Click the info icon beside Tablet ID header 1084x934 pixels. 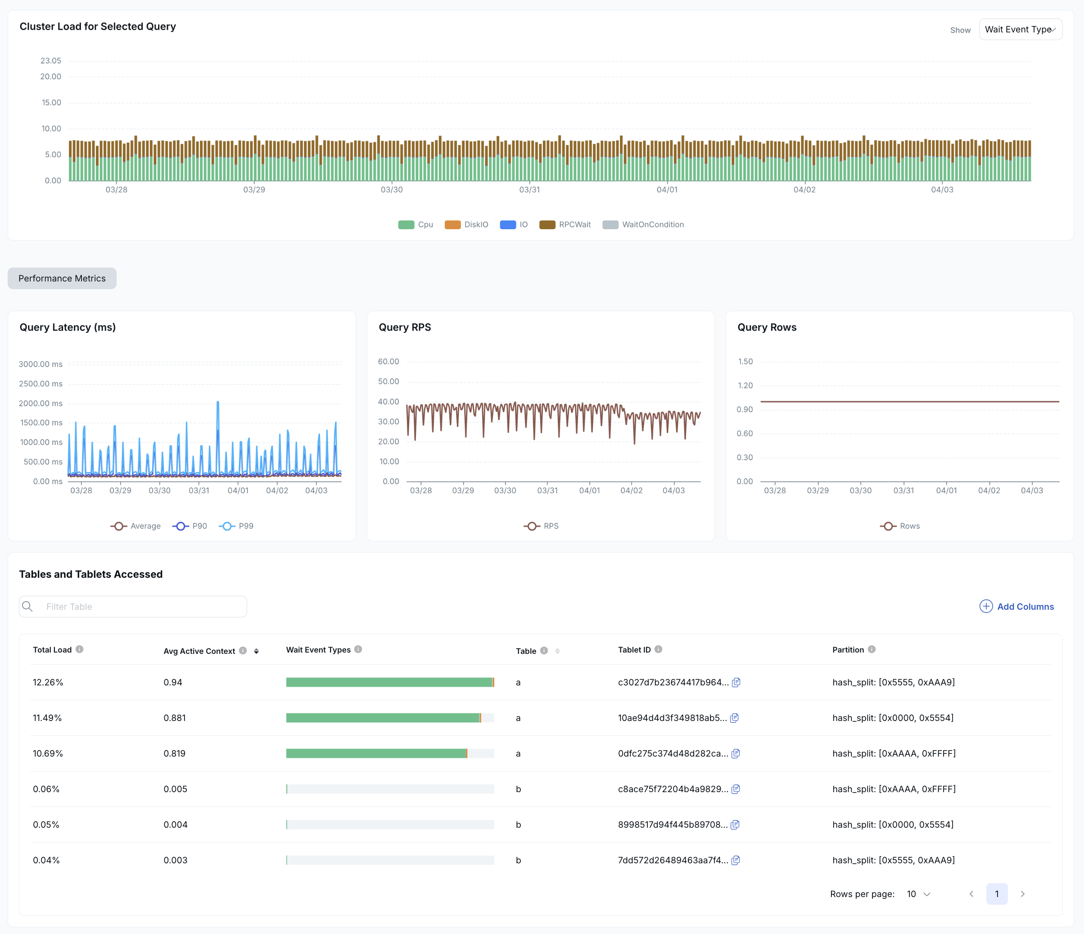pos(658,649)
